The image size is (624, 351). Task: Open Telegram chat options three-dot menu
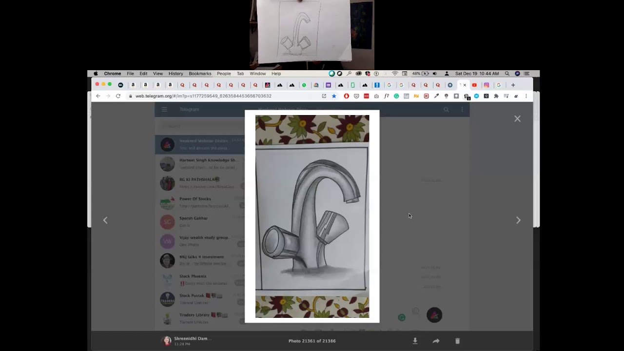(x=462, y=110)
